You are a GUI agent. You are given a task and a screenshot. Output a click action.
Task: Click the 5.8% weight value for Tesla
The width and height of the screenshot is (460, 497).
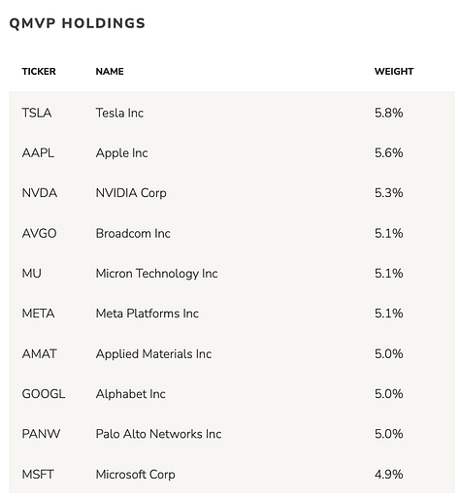(x=389, y=113)
